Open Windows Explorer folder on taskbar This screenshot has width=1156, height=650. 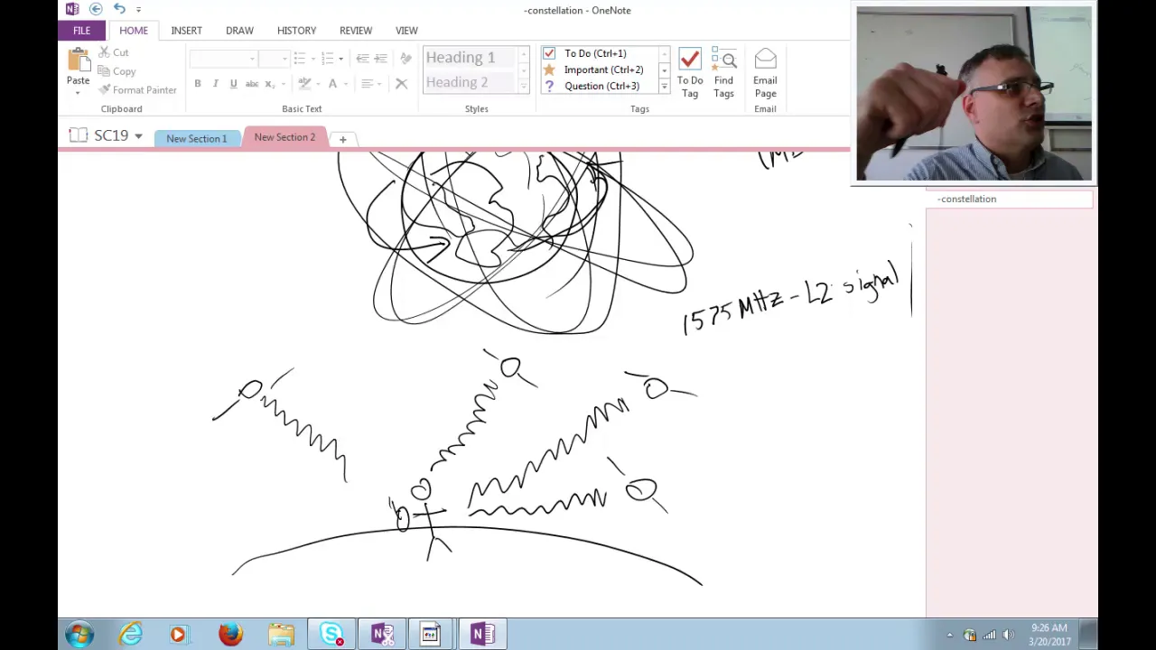(281, 634)
